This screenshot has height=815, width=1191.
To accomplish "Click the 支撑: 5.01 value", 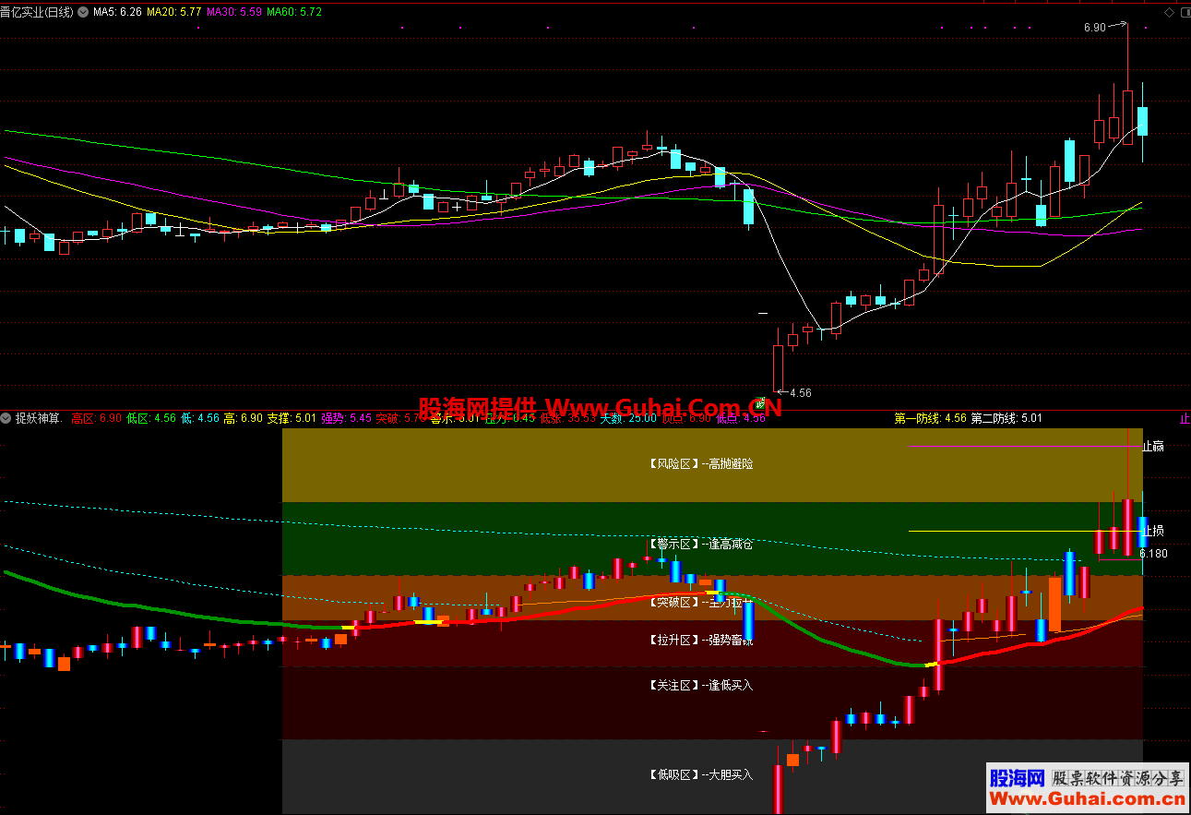I will (x=292, y=418).
